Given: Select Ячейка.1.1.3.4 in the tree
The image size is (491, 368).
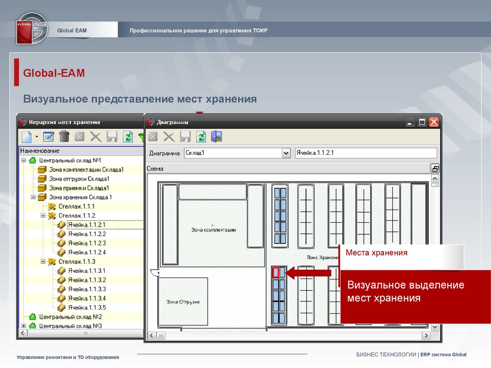Looking at the screenshot, I should pos(87,299).
